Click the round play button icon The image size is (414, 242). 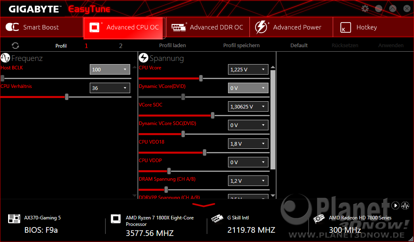coord(395,205)
